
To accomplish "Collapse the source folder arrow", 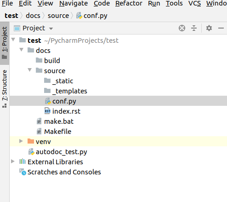I will coord(30,70).
